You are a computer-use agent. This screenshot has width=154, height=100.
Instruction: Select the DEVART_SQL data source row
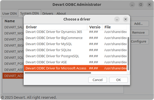pyautogui.click(x=13, y=57)
